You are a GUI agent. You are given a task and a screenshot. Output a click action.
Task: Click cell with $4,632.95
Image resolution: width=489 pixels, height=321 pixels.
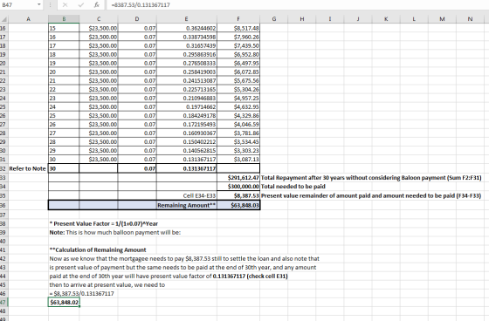pyautogui.click(x=238, y=106)
